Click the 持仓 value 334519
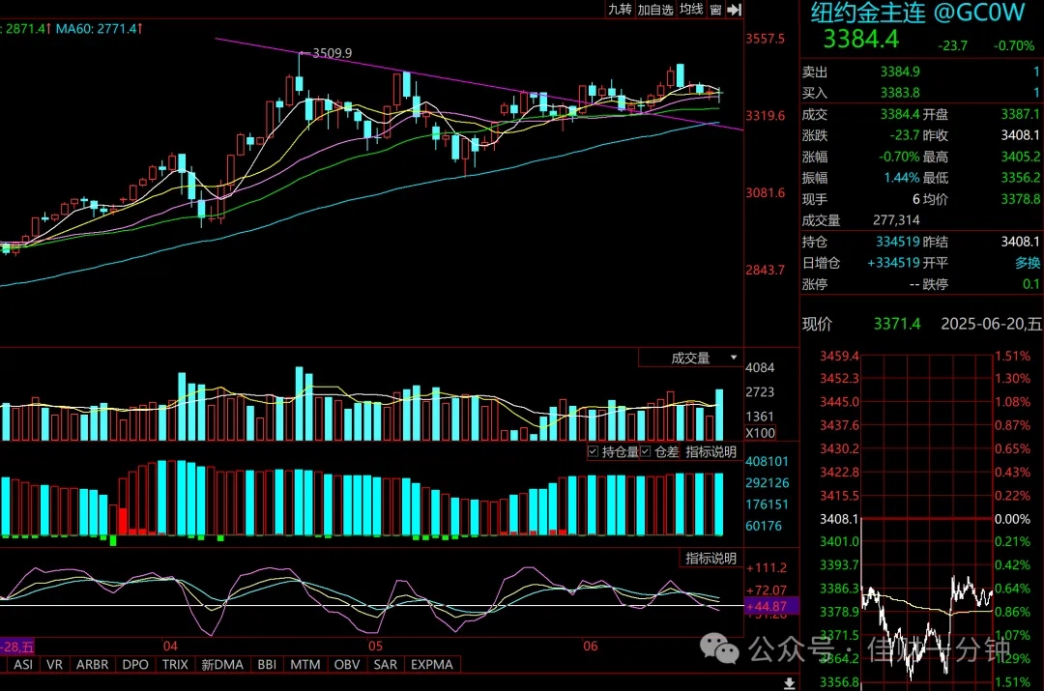Viewport: 1044px width, 691px height. pyautogui.click(x=897, y=242)
